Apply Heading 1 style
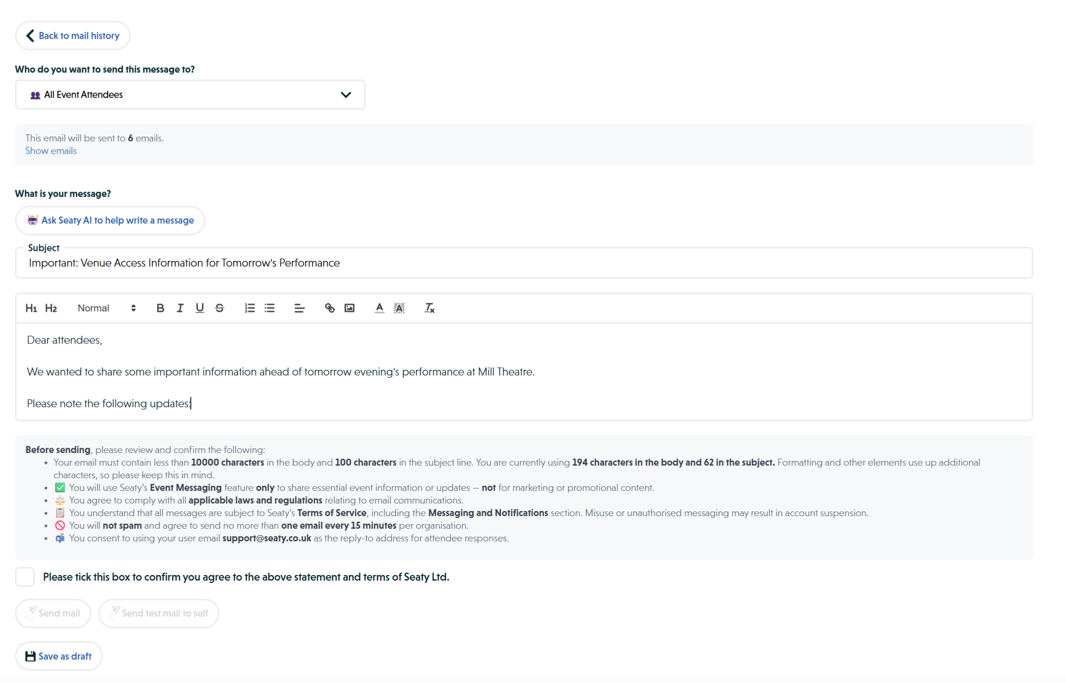Screen dimensions: 1066x683 coord(31,308)
